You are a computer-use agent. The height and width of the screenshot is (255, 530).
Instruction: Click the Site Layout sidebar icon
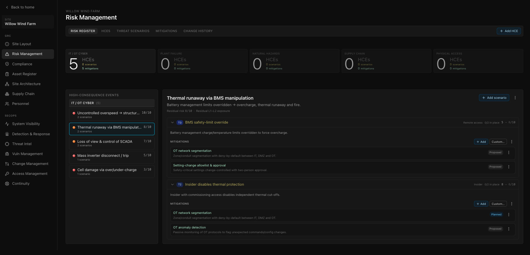7,44
